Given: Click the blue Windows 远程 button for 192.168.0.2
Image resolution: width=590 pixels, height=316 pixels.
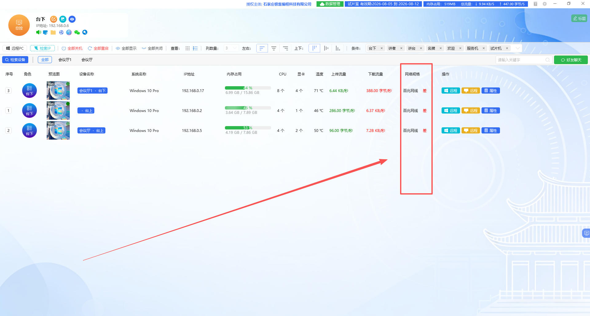Looking at the screenshot, I should pos(451,111).
